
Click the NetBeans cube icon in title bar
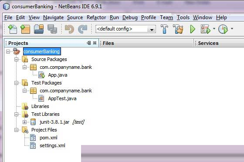tap(7, 7)
